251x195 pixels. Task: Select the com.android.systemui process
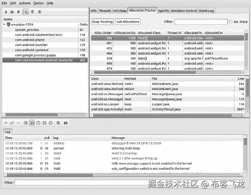pos(45,50)
